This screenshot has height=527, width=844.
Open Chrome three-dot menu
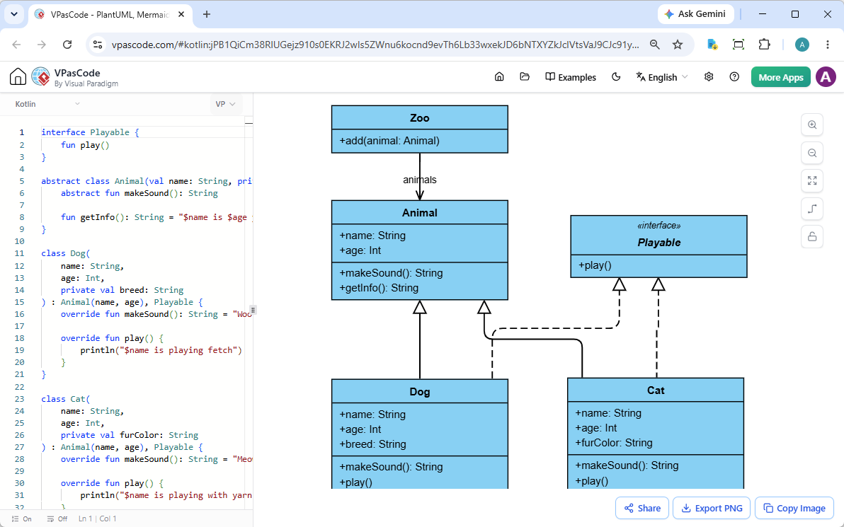(828, 45)
